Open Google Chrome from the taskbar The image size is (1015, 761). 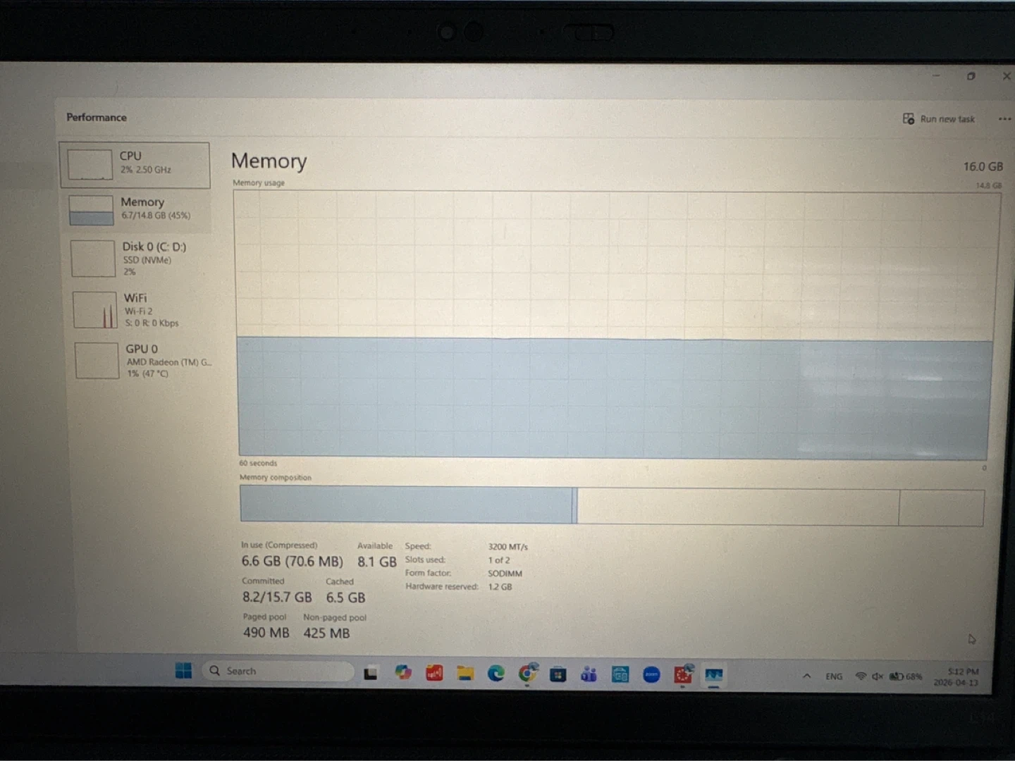pyautogui.click(x=527, y=674)
